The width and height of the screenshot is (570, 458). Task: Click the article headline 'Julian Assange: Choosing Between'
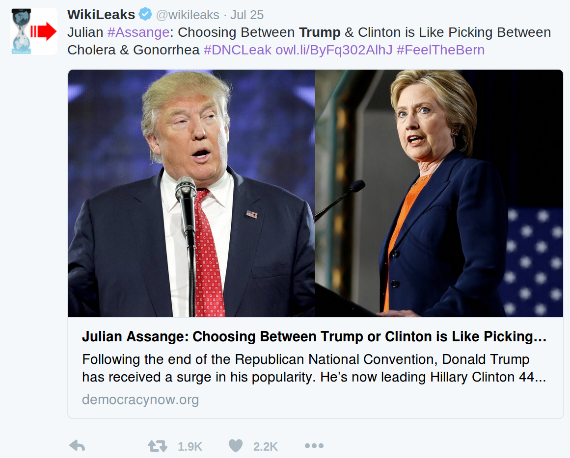314,337
